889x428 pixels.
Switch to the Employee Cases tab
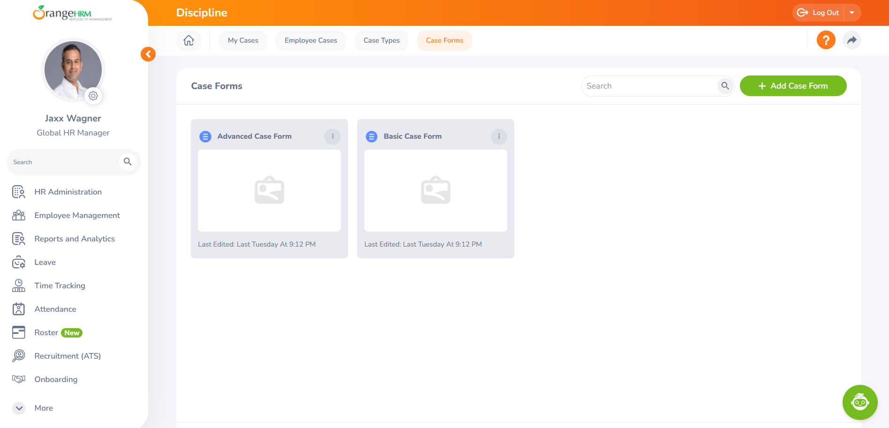(310, 40)
